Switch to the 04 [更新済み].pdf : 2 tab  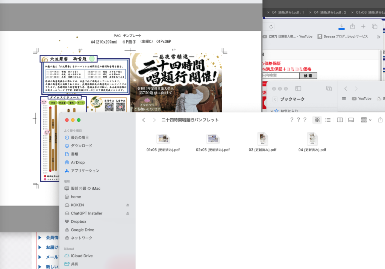tap(330, 12)
